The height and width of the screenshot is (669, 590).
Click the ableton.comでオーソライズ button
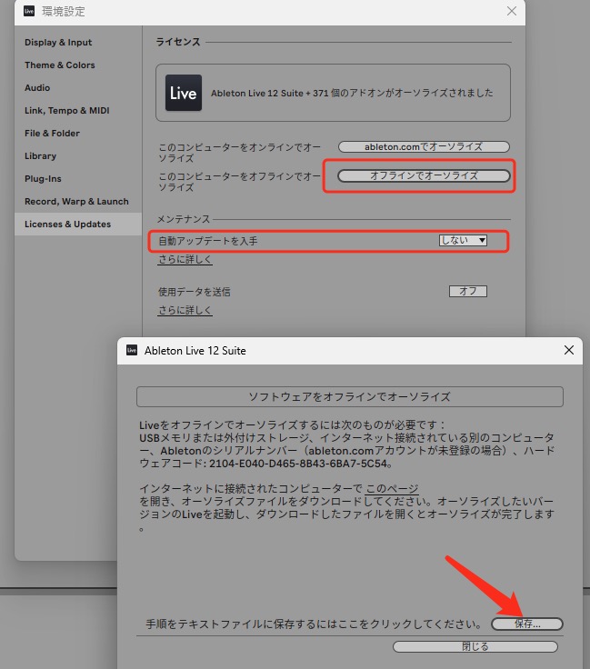pyautogui.click(x=424, y=146)
